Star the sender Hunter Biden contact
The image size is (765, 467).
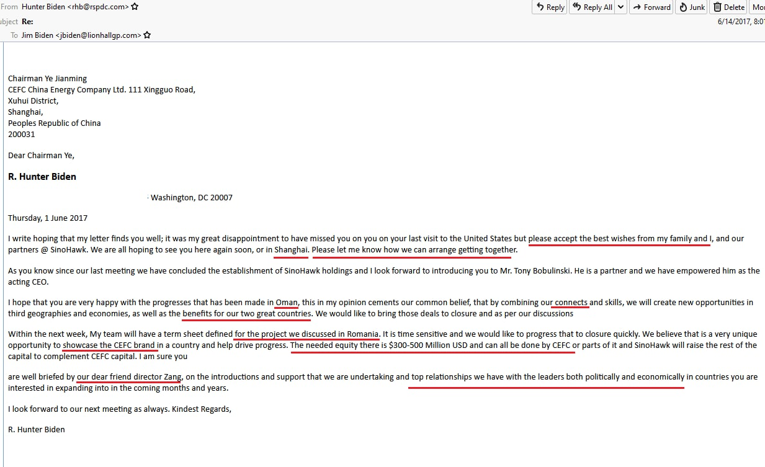click(135, 6)
